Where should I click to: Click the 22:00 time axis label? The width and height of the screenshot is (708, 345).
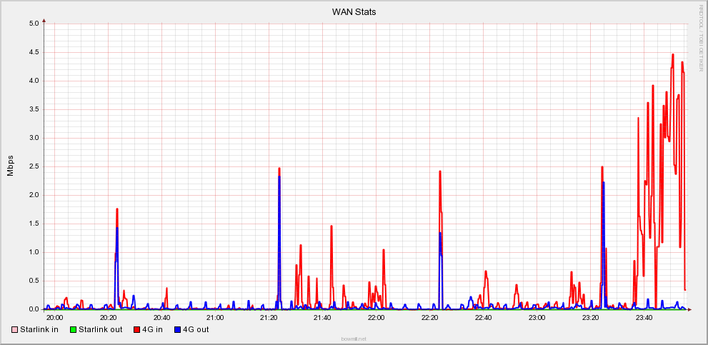click(x=376, y=317)
